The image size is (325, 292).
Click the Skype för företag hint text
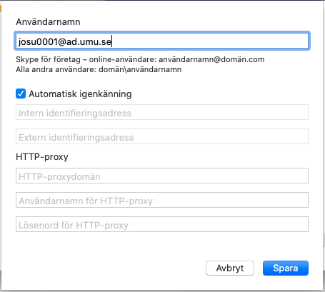tap(140, 59)
